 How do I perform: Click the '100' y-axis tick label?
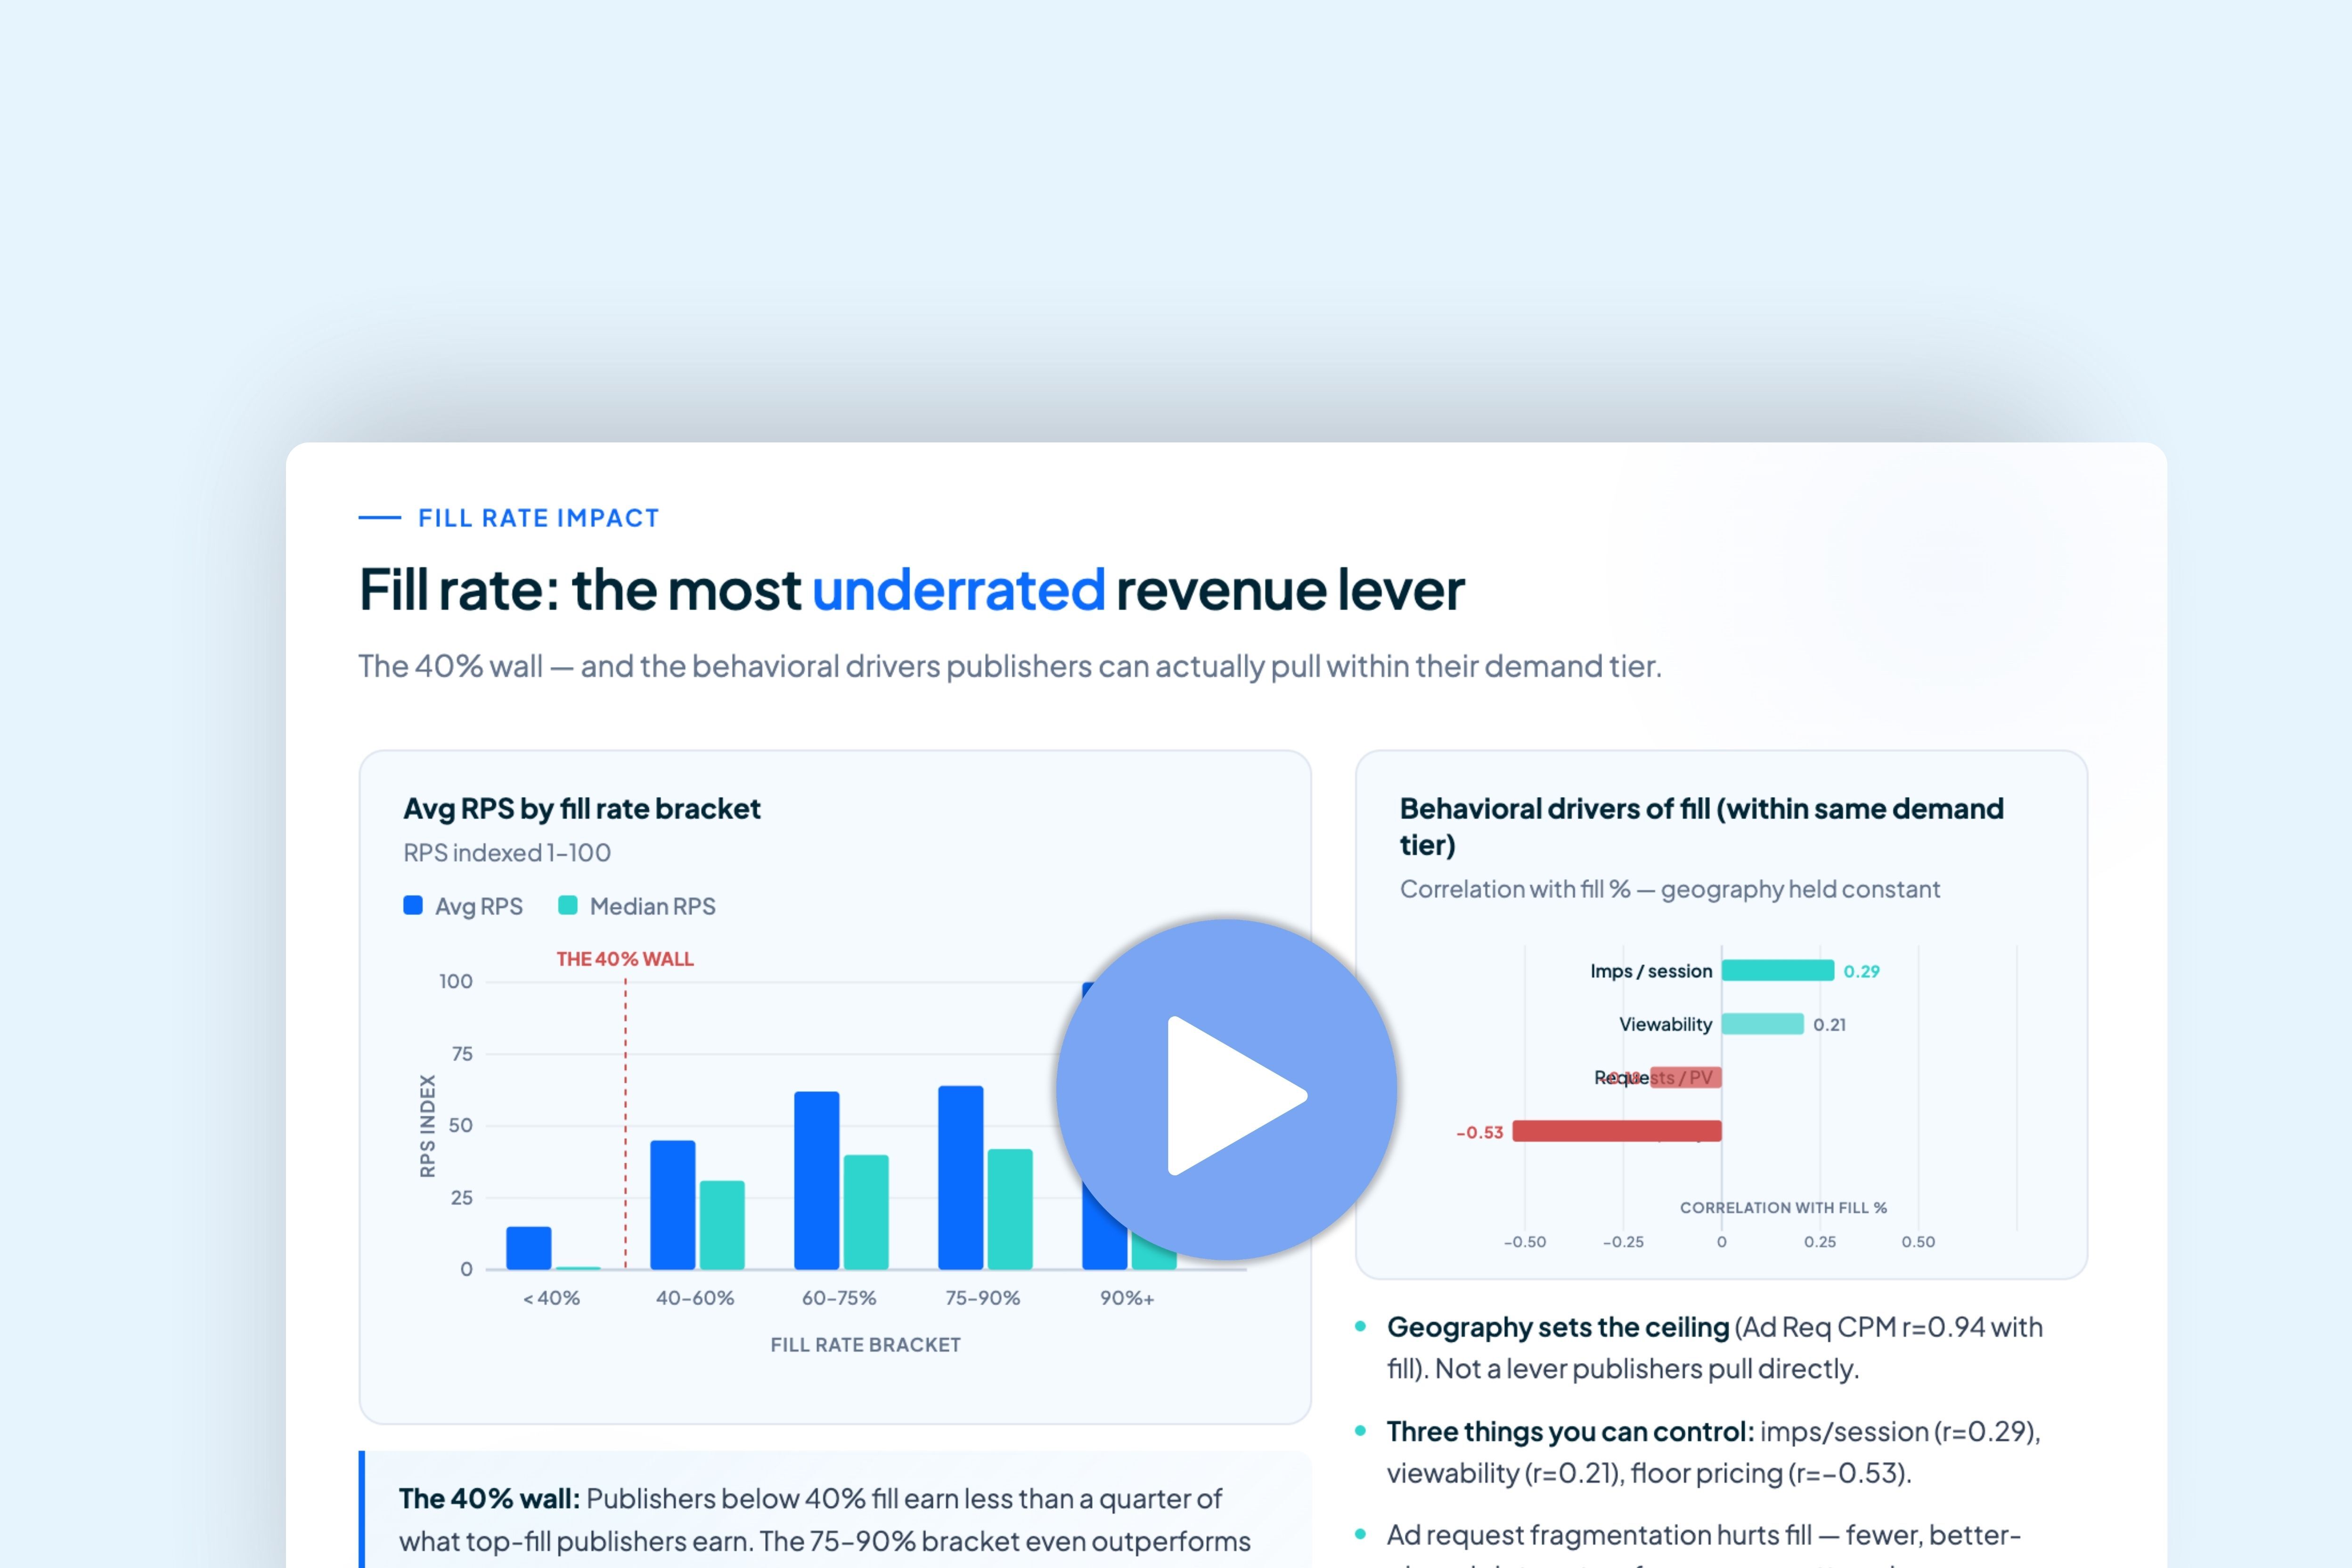(x=456, y=981)
